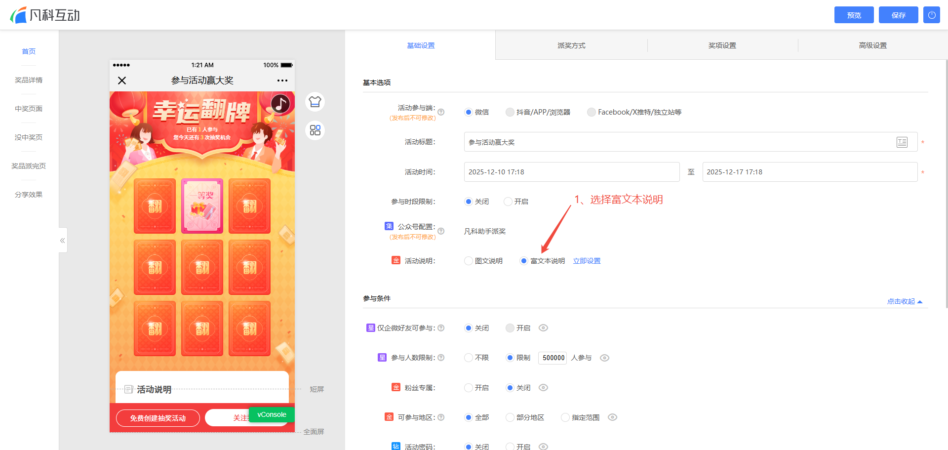This screenshot has height=450, width=948.
Task: Choose 富文本说明 for 活动说明
Action: [524, 261]
